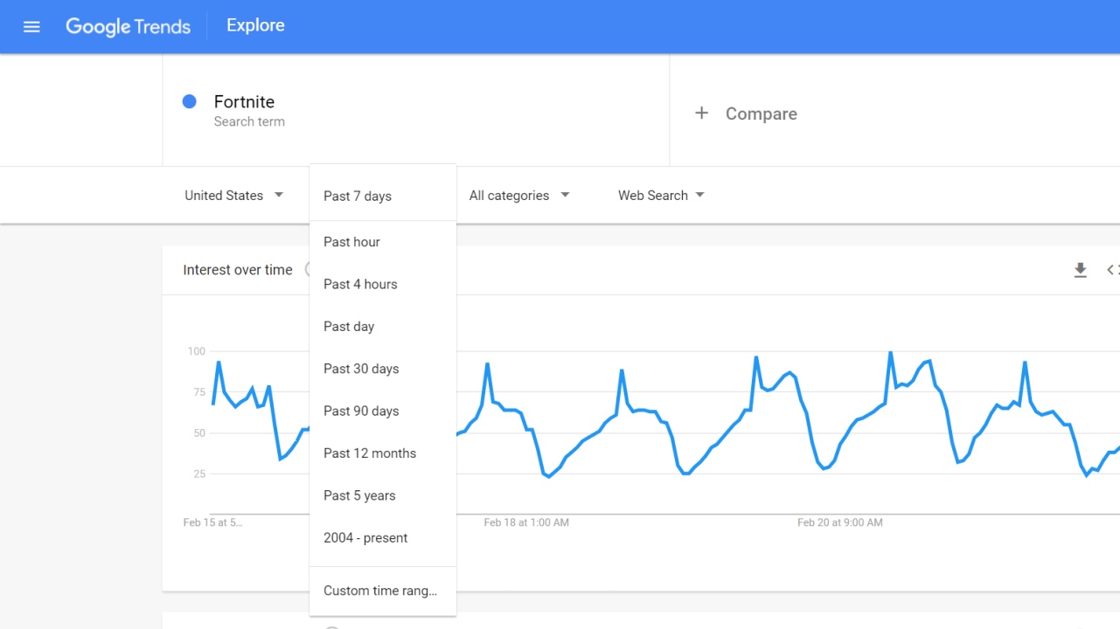Pick Past day time range

pyautogui.click(x=349, y=327)
